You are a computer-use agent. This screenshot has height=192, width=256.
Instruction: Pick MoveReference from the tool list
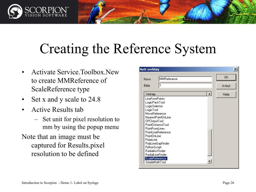coord(155,114)
